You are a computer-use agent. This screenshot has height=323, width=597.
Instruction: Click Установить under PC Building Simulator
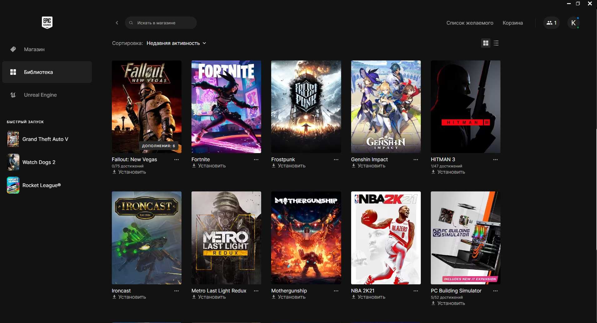(x=448, y=303)
